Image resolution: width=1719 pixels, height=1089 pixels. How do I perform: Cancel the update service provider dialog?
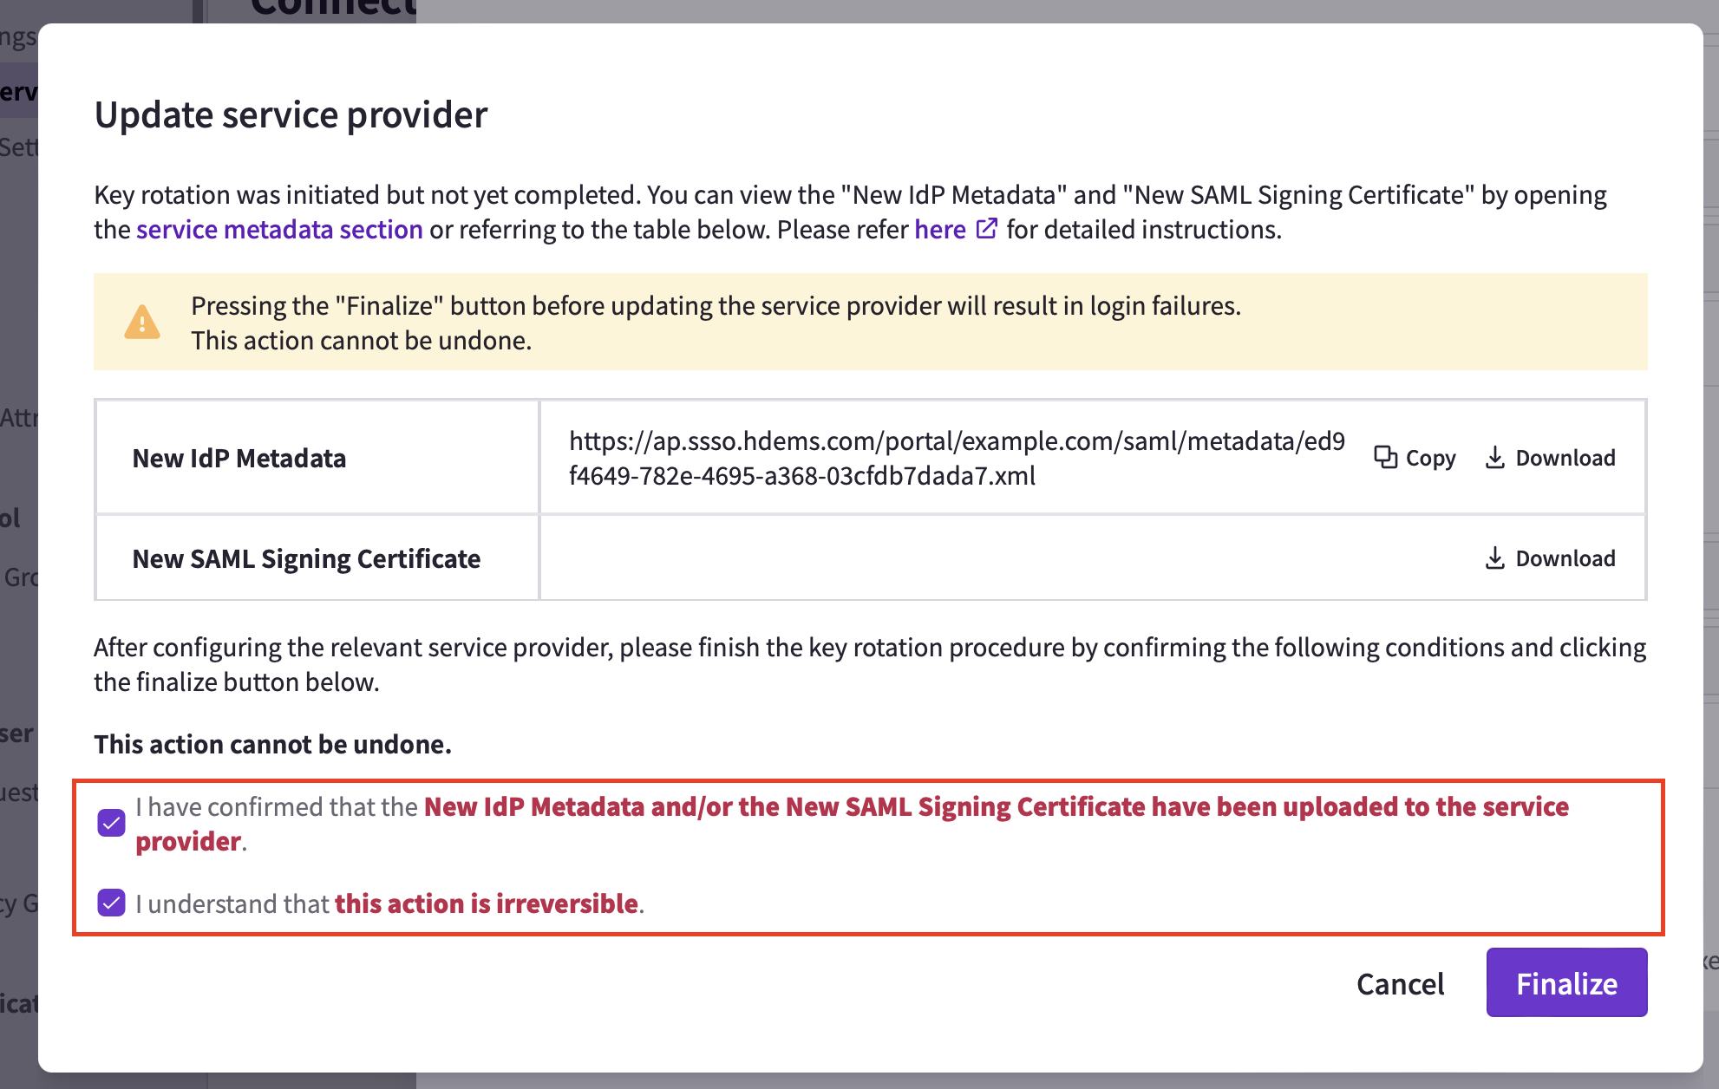1400,983
